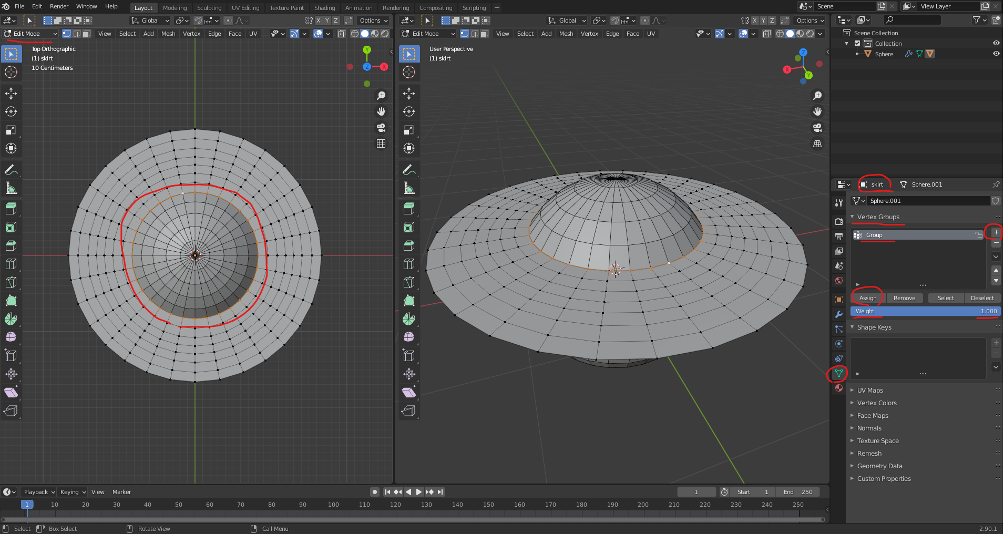Open Object Data properties tab

pos(839,373)
